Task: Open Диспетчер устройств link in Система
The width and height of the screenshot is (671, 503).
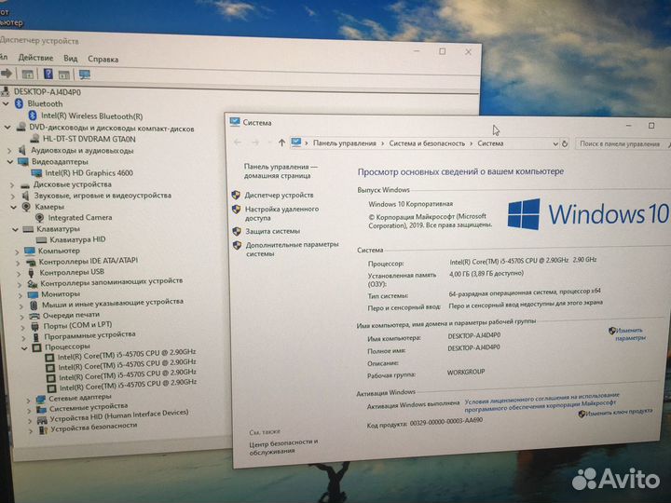Action: (279, 195)
